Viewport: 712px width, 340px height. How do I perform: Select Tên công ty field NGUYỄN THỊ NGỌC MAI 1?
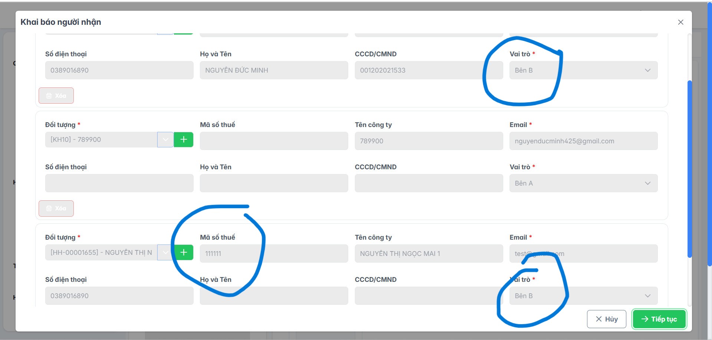tap(429, 254)
